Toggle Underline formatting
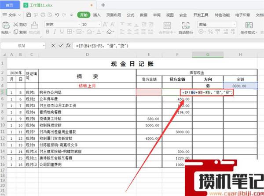The width and height of the screenshot is (264, 196). pos(62,32)
